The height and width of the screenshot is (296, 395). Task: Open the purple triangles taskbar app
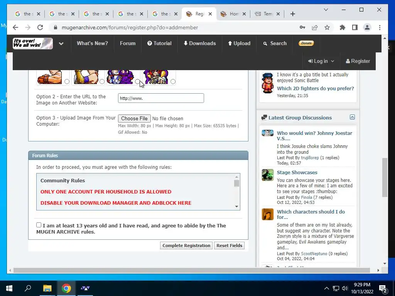85,288
